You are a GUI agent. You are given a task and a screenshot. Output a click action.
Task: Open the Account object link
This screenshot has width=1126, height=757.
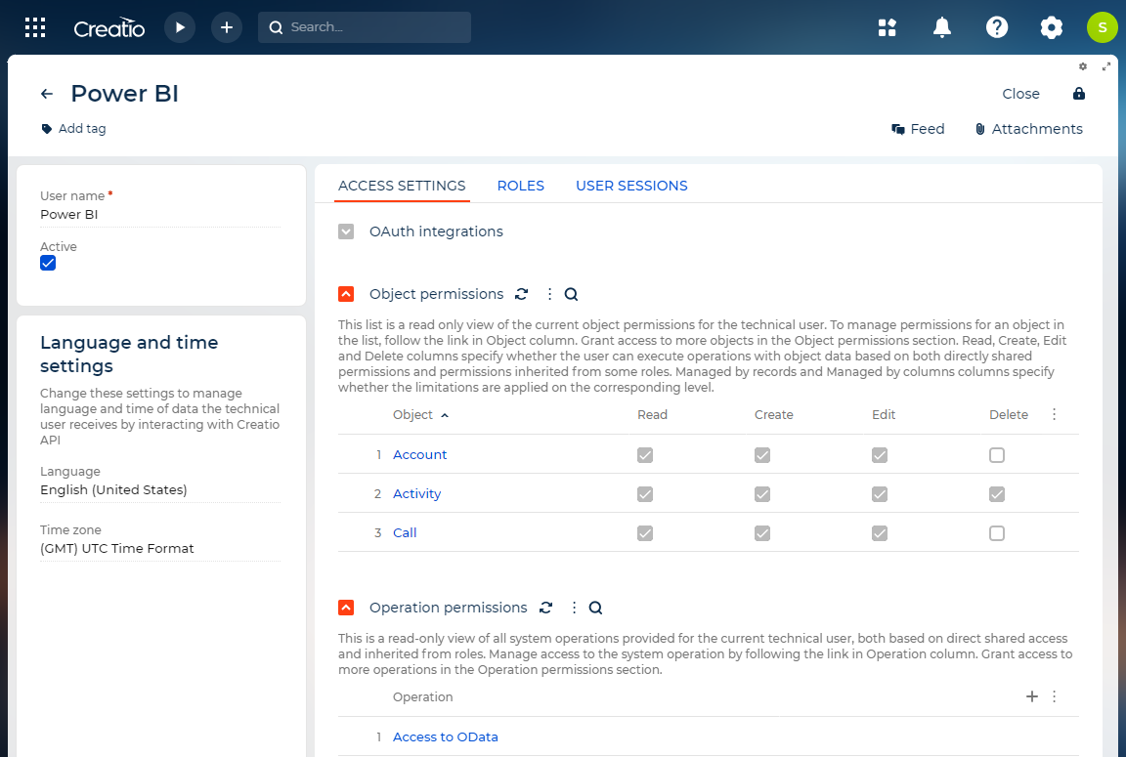pyautogui.click(x=419, y=455)
